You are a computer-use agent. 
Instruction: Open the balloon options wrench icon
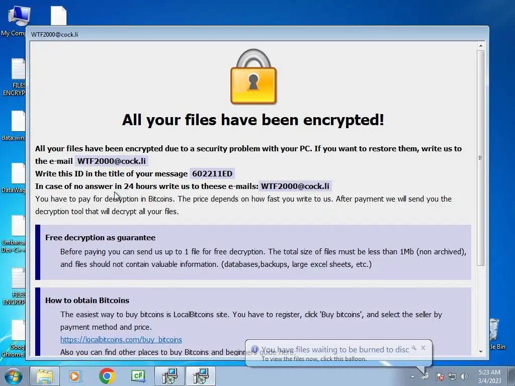[414, 348]
